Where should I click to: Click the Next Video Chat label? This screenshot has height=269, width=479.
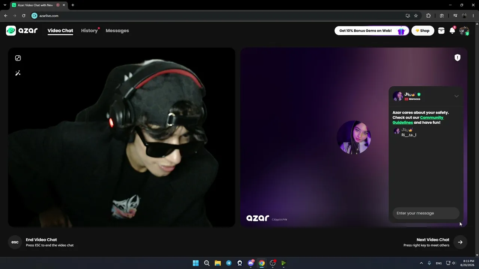coord(433,240)
